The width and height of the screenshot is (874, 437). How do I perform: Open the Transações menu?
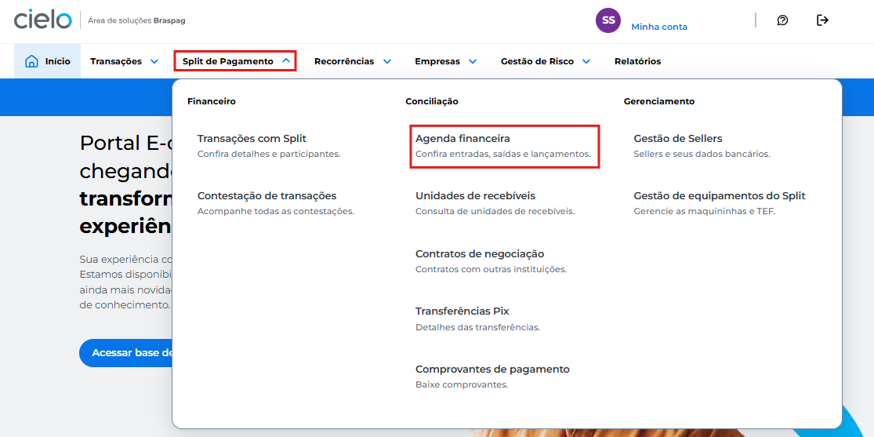pyautogui.click(x=125, y=61)
